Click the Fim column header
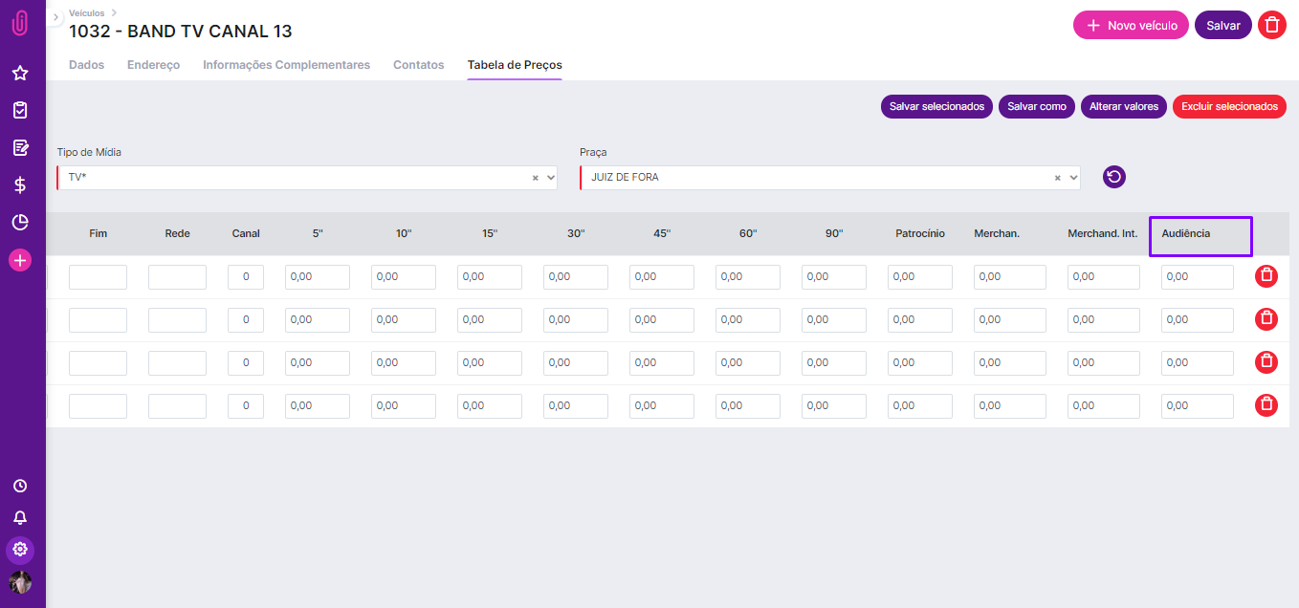This screenshot has height=608, width=1299. point(98,233)
